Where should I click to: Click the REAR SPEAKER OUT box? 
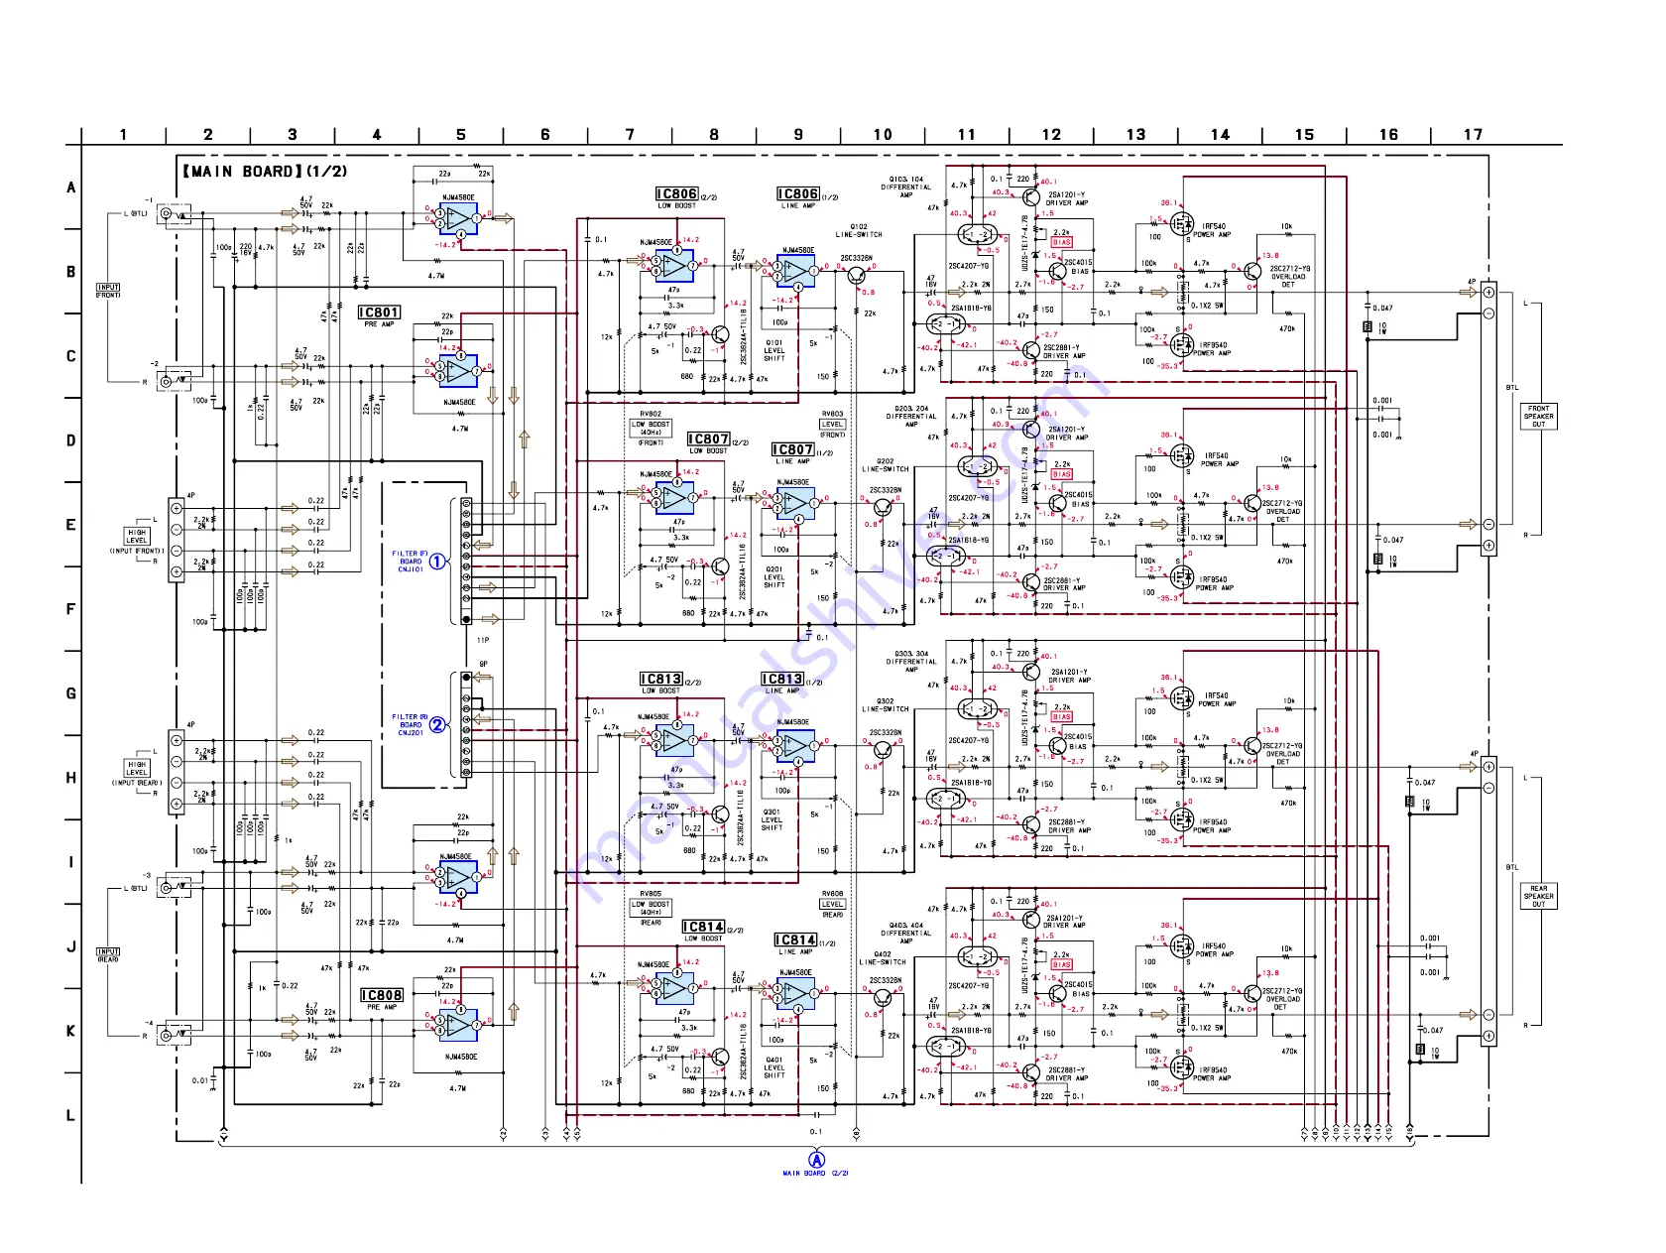(x=1538, y=896)
